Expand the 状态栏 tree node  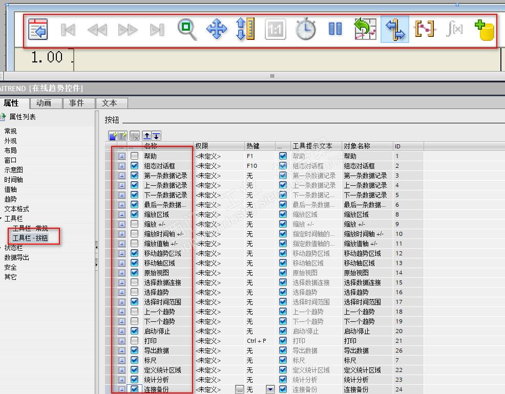click(x=1, y=248)
